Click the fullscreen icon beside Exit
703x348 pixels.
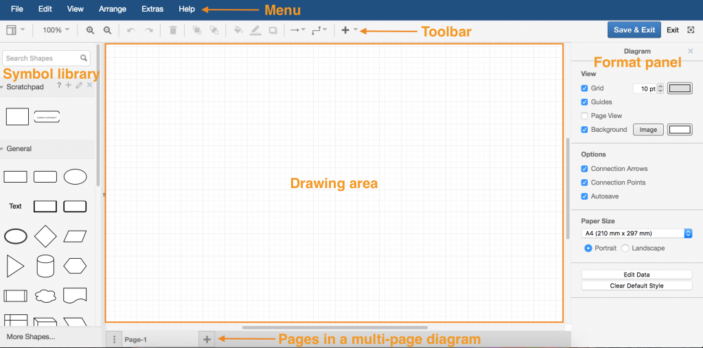pyautogui.click(x=691, y=30)
